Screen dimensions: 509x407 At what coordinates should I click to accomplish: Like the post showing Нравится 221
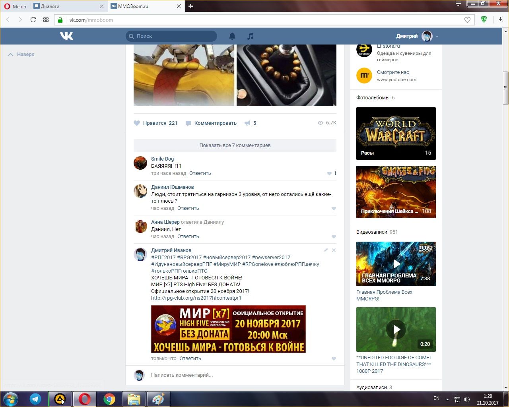137,123
